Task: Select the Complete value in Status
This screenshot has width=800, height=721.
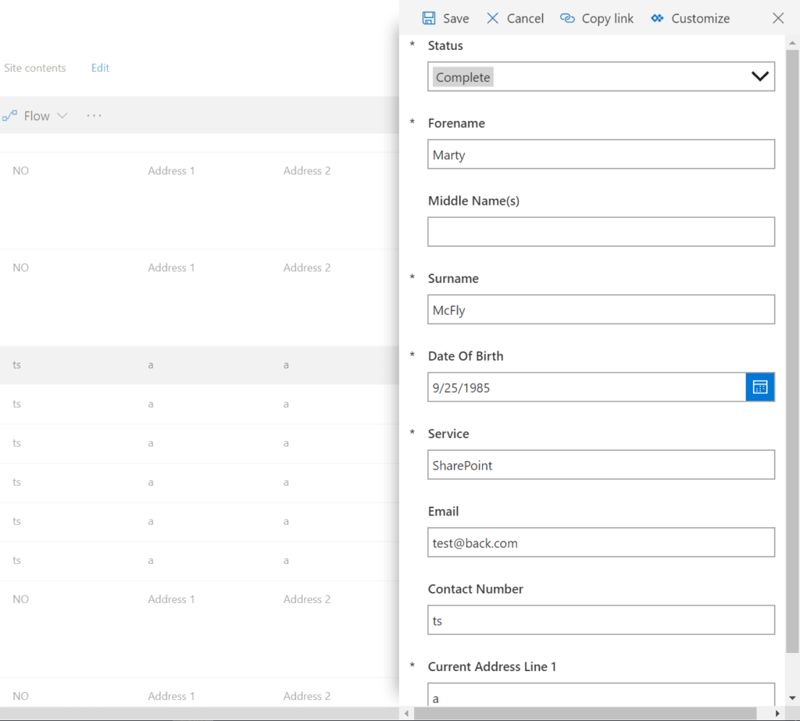Action: pos(463,77)
